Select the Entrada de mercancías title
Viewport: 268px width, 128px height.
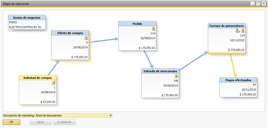click(x=160, y=71)
